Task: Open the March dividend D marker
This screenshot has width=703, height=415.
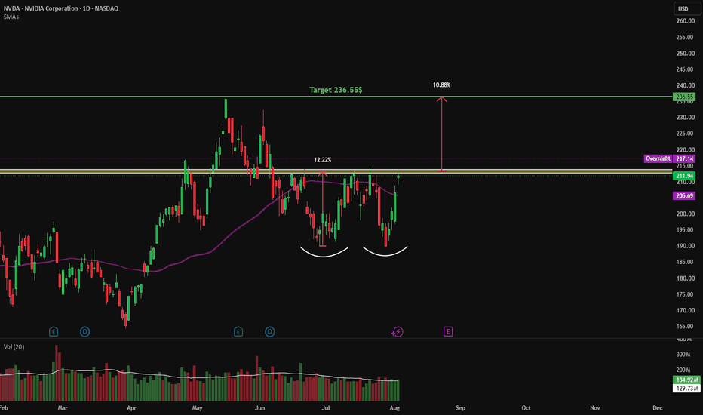Action: click(84, 332)
